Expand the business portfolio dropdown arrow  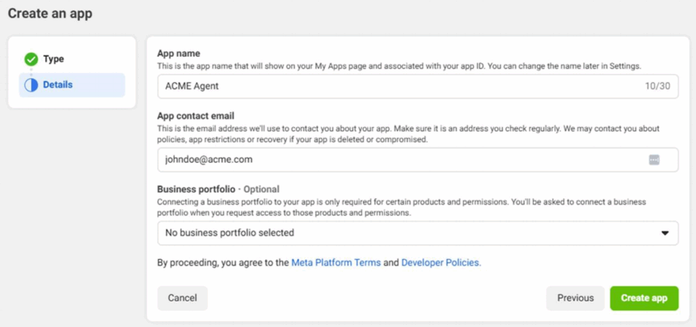click(x=665, y=233)
